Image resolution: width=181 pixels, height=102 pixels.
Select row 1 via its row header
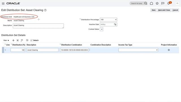click(x=3, y=50)
